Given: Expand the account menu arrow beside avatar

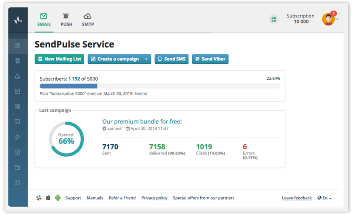Looking at the screenshot, I should tap(337, 19).
